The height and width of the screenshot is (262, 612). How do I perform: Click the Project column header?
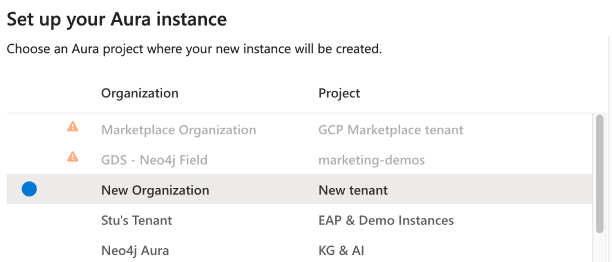pyautogui.click(x=339, y=93)
